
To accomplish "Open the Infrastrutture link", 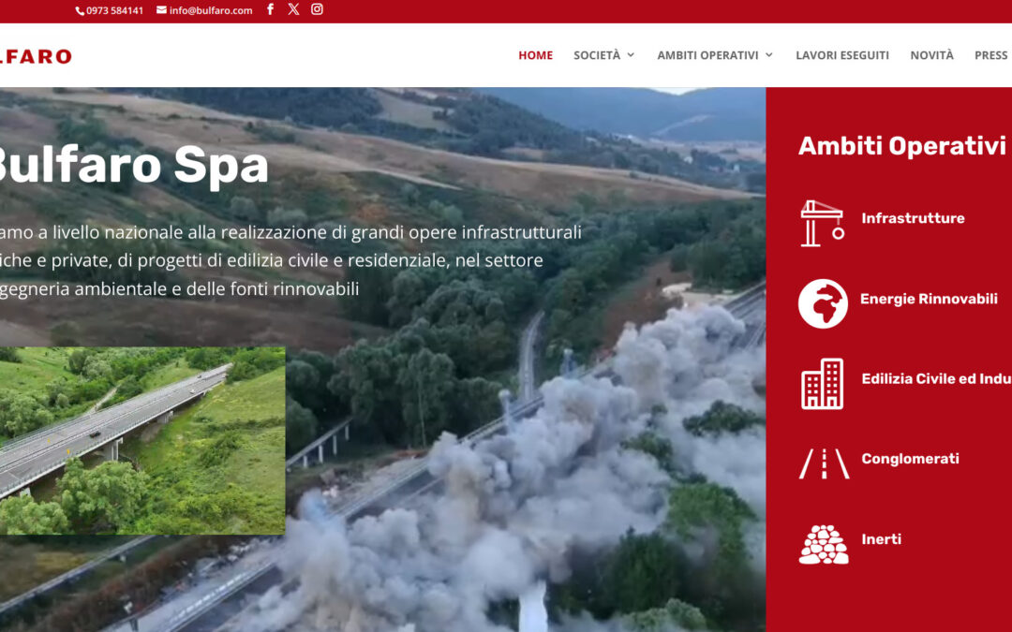I will tap(914, 218).
